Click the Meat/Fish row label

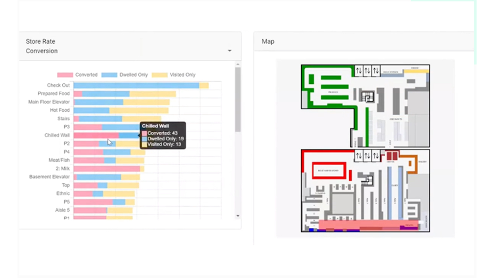tap(59, 160)
